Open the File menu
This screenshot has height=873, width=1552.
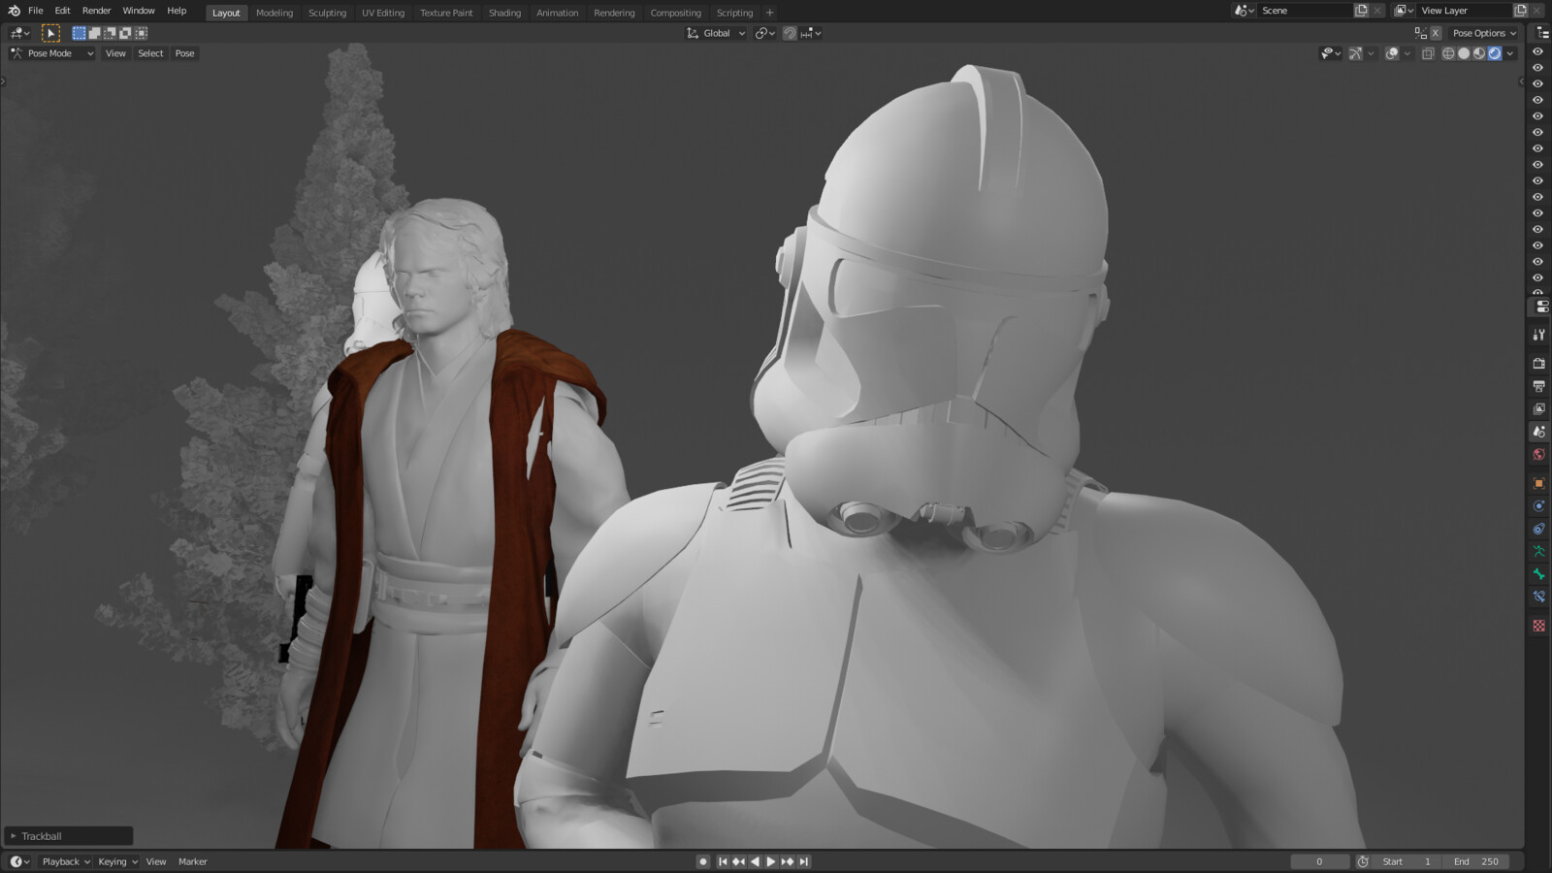(x=35, y=11)
